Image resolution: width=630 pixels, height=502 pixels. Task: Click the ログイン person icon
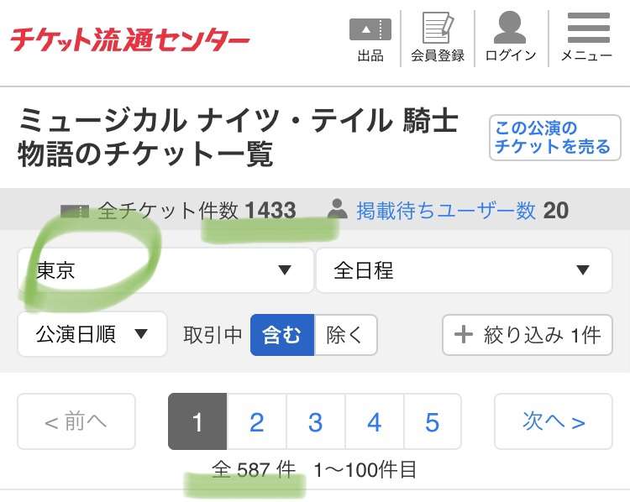[510, 28]
